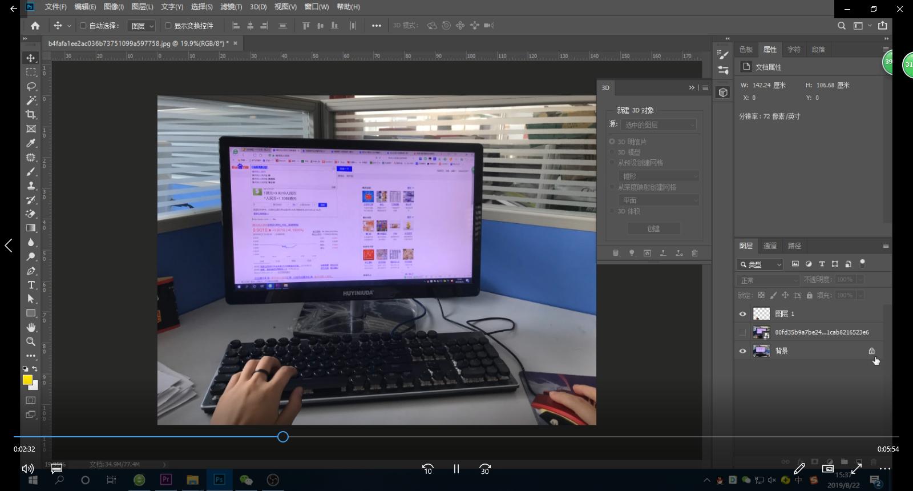This screenshot has height=491, width=913.
Task: Click the yellow foreground color swatch
Action: tap(27, 380)
